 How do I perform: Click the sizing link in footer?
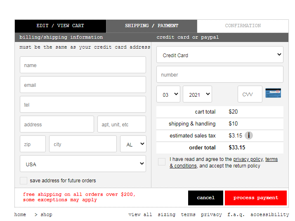pyautogui.click(x=166, y=214)
